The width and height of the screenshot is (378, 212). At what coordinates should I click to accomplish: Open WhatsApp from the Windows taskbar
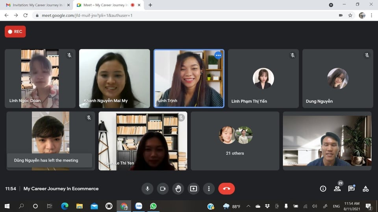153,206
